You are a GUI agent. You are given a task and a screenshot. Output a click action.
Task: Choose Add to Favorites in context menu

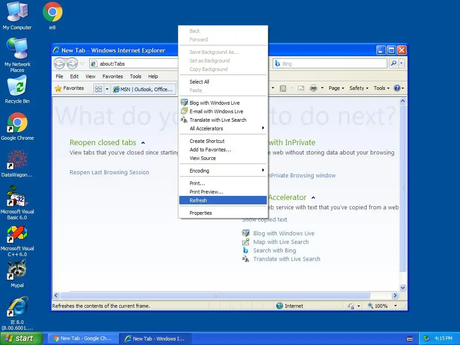coord(223,150)
